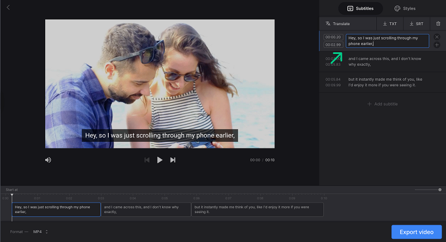This screenshot has height=242, width=446.
Task: Click the subtitle caption overlay on video
Action: 160,136
